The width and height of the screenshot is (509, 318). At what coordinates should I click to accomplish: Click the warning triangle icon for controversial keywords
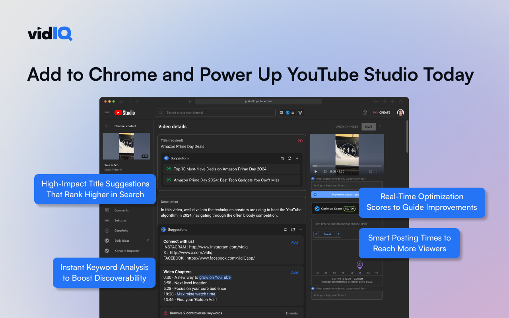[x=165, y=313]
